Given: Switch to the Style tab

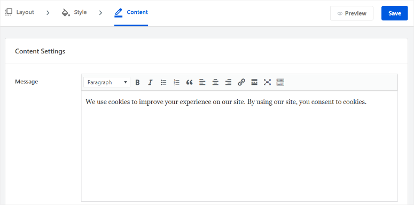Looking at the screenshot, I should pos(74,12).
